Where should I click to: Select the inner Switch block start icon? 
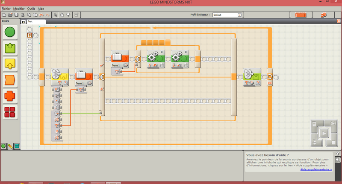(138, 59)
